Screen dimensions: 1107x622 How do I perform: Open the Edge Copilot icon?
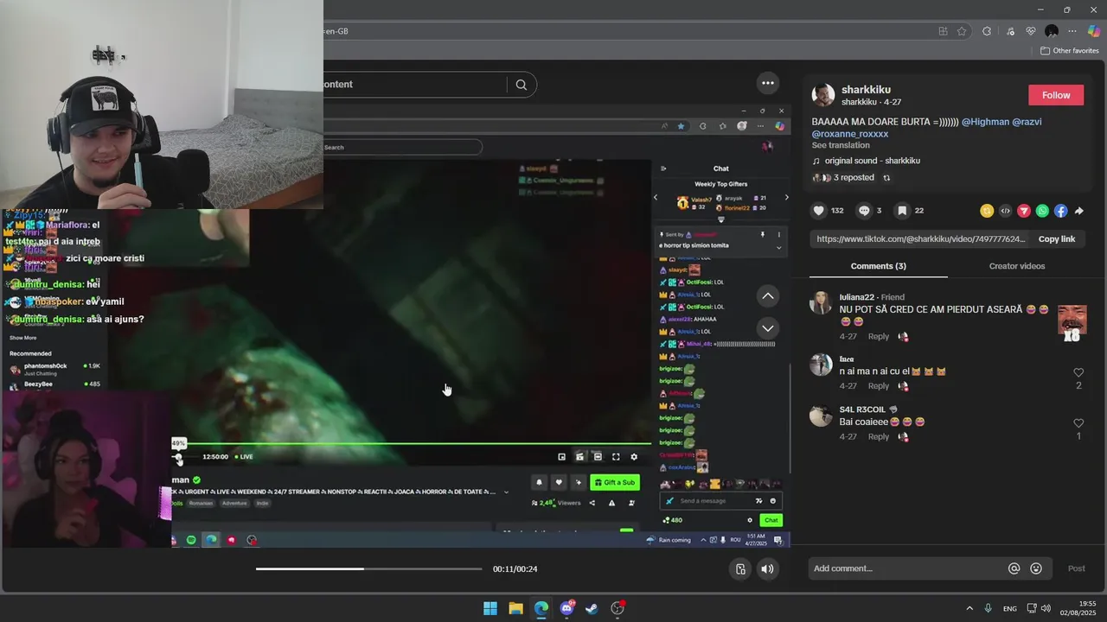[x=1093, y=31]
